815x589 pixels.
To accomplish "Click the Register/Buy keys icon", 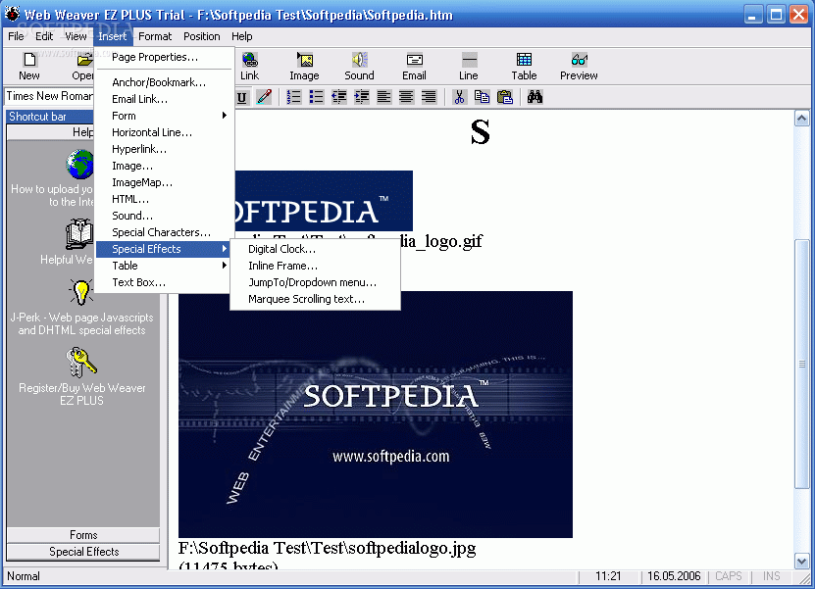I will (81, 362).
